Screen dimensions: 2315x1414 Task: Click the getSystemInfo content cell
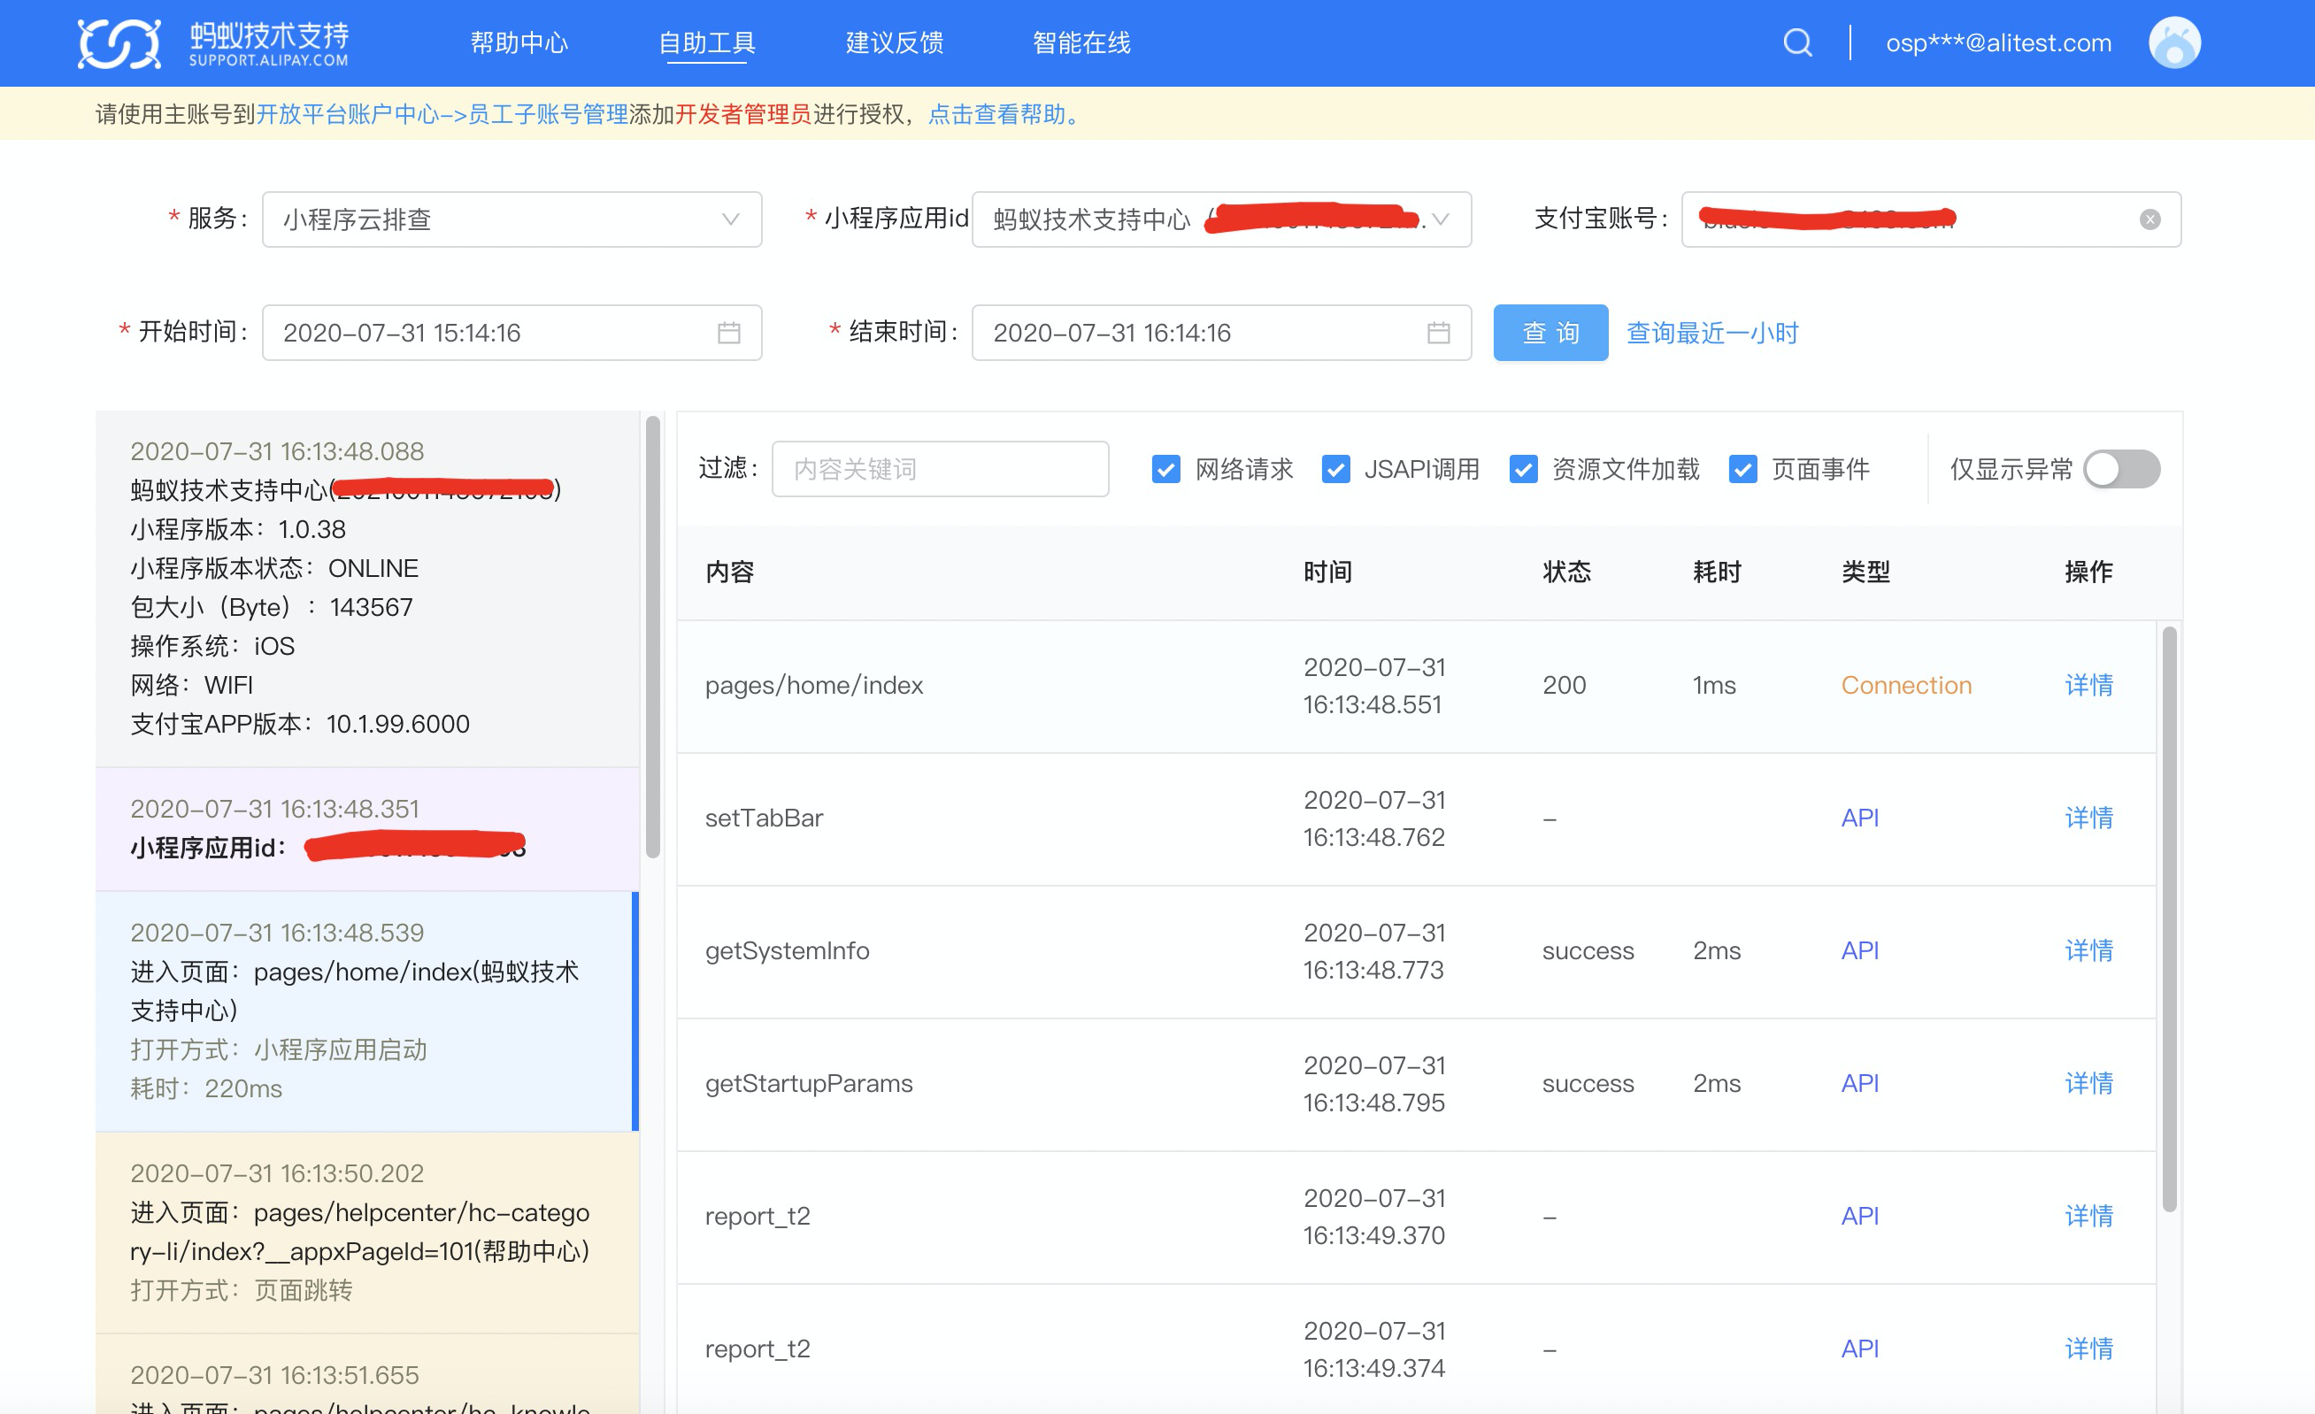[788, 949]
